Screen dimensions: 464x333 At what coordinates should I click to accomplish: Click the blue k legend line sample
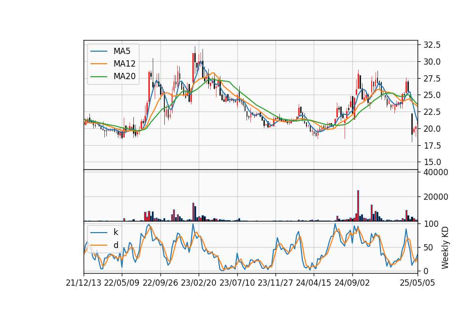click(99, 233)
